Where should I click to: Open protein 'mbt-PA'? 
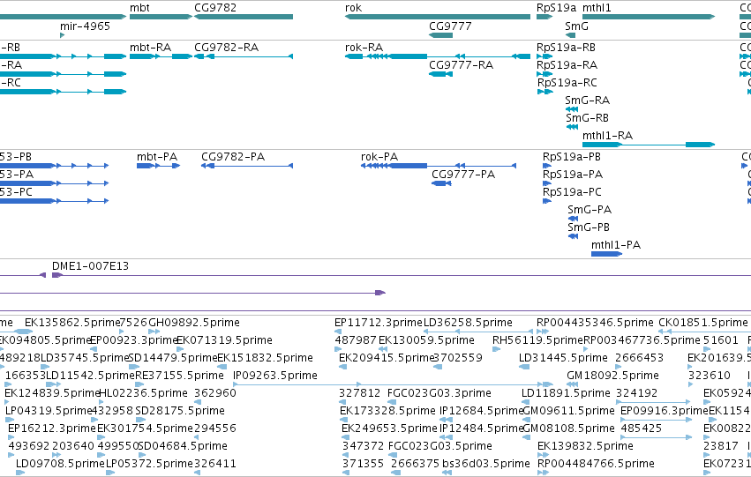159,166
